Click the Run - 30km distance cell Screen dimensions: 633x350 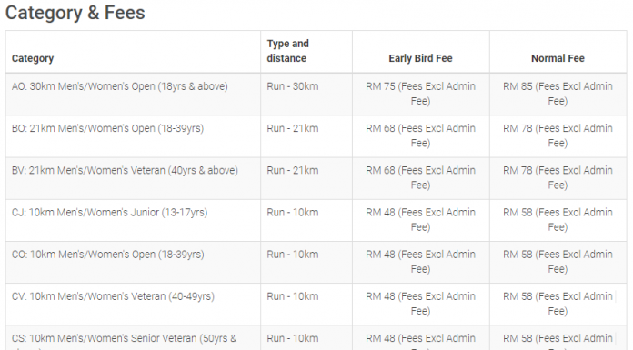(x=293, y=86)
